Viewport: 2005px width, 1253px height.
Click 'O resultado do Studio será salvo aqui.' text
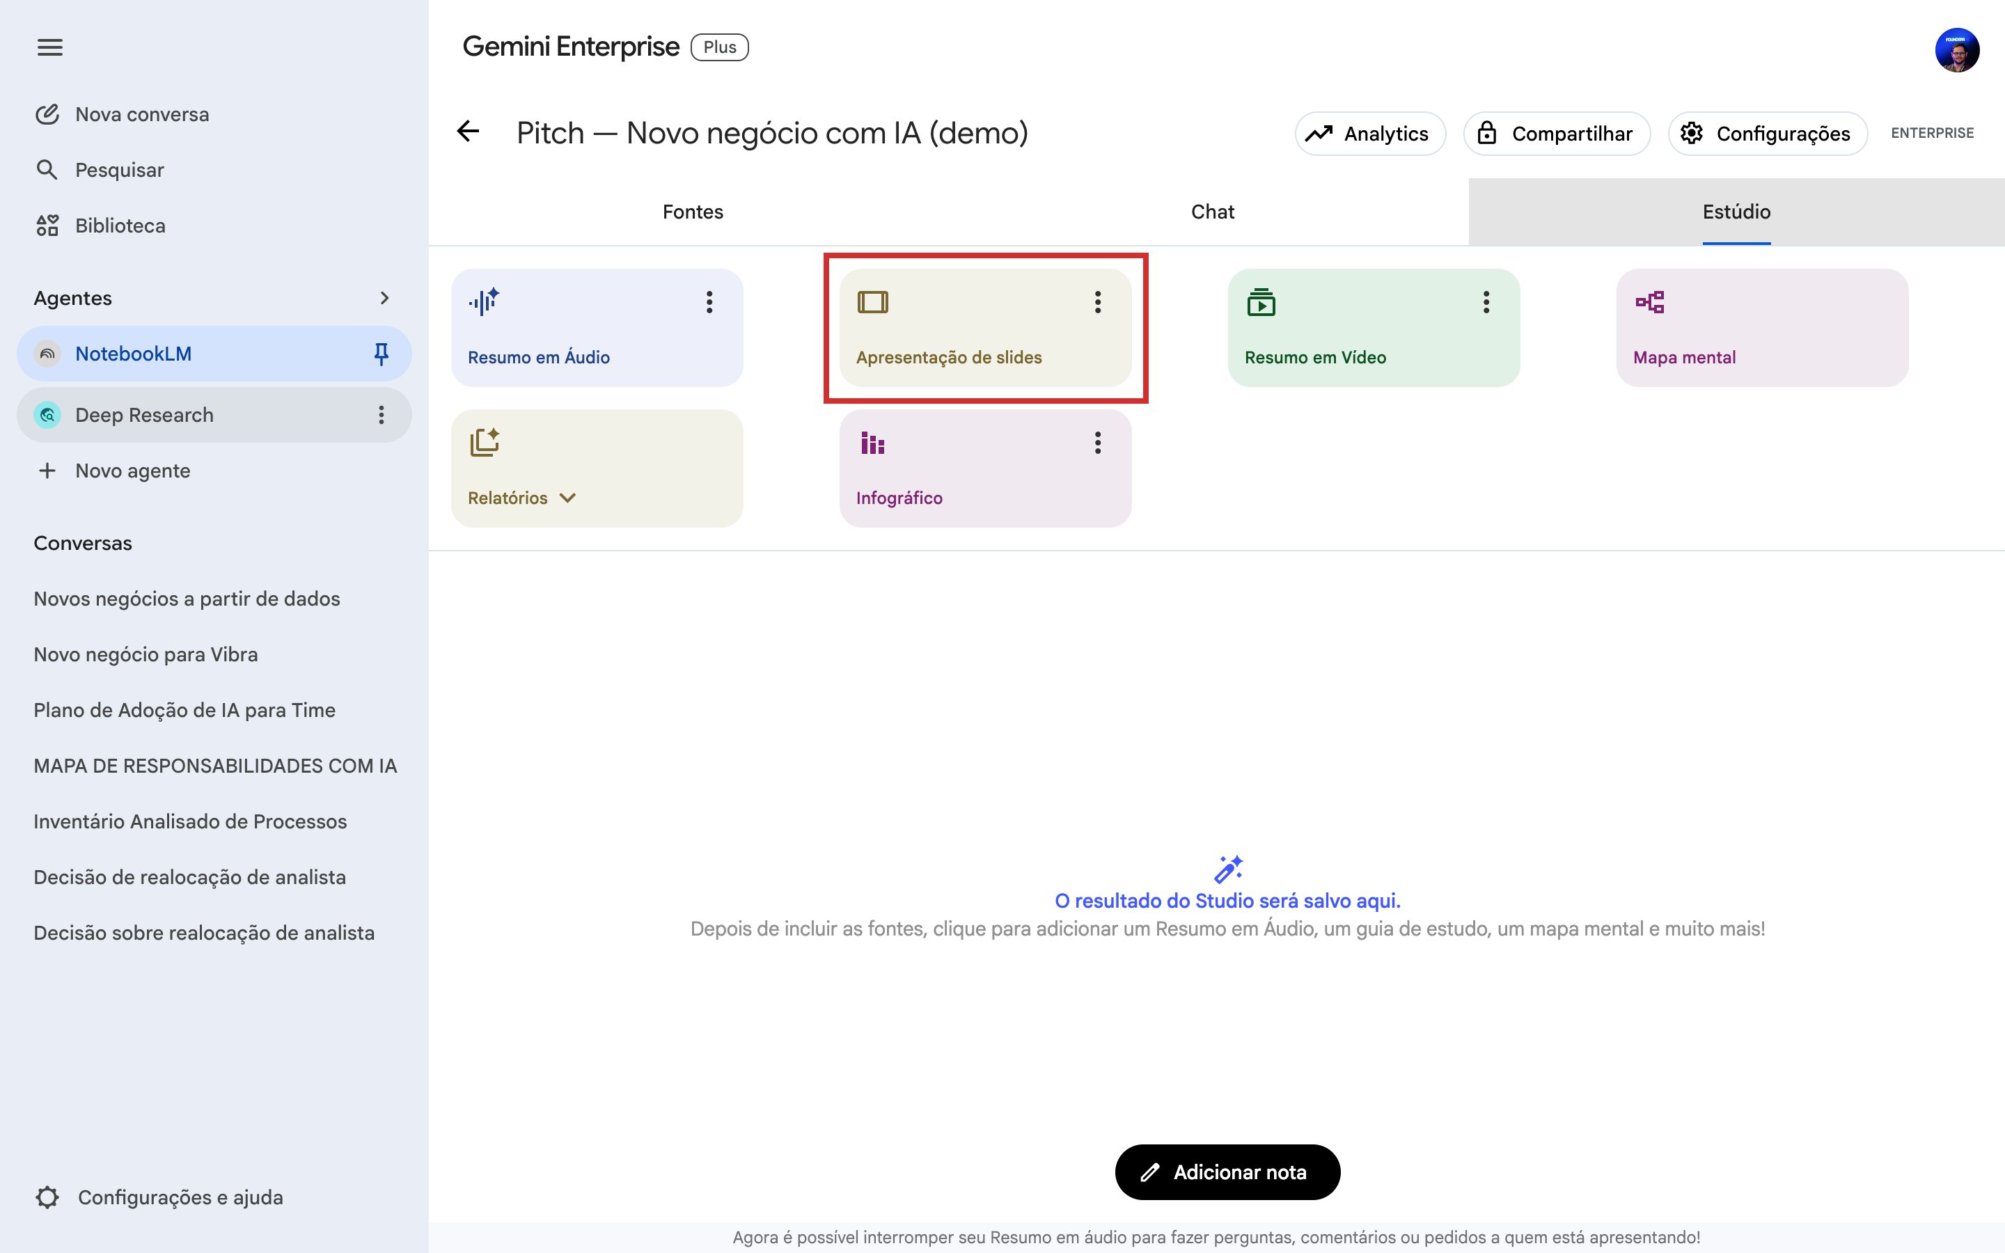coord(1228,901)
